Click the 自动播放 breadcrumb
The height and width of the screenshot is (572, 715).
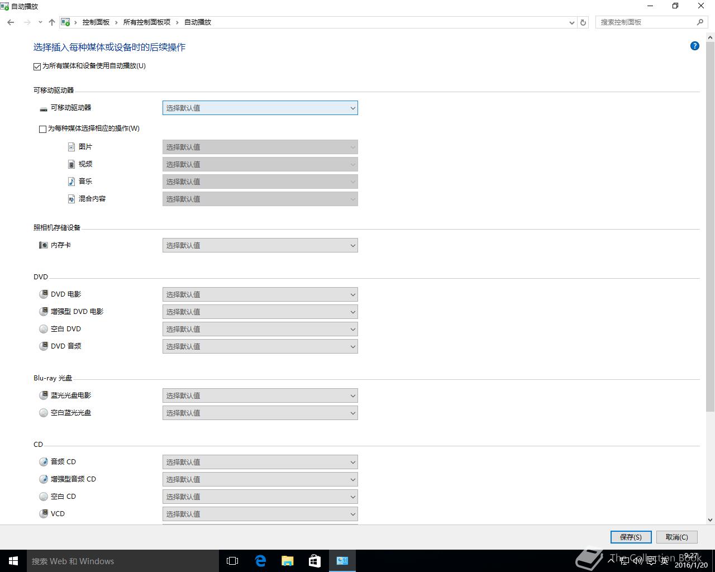(198, 22)
